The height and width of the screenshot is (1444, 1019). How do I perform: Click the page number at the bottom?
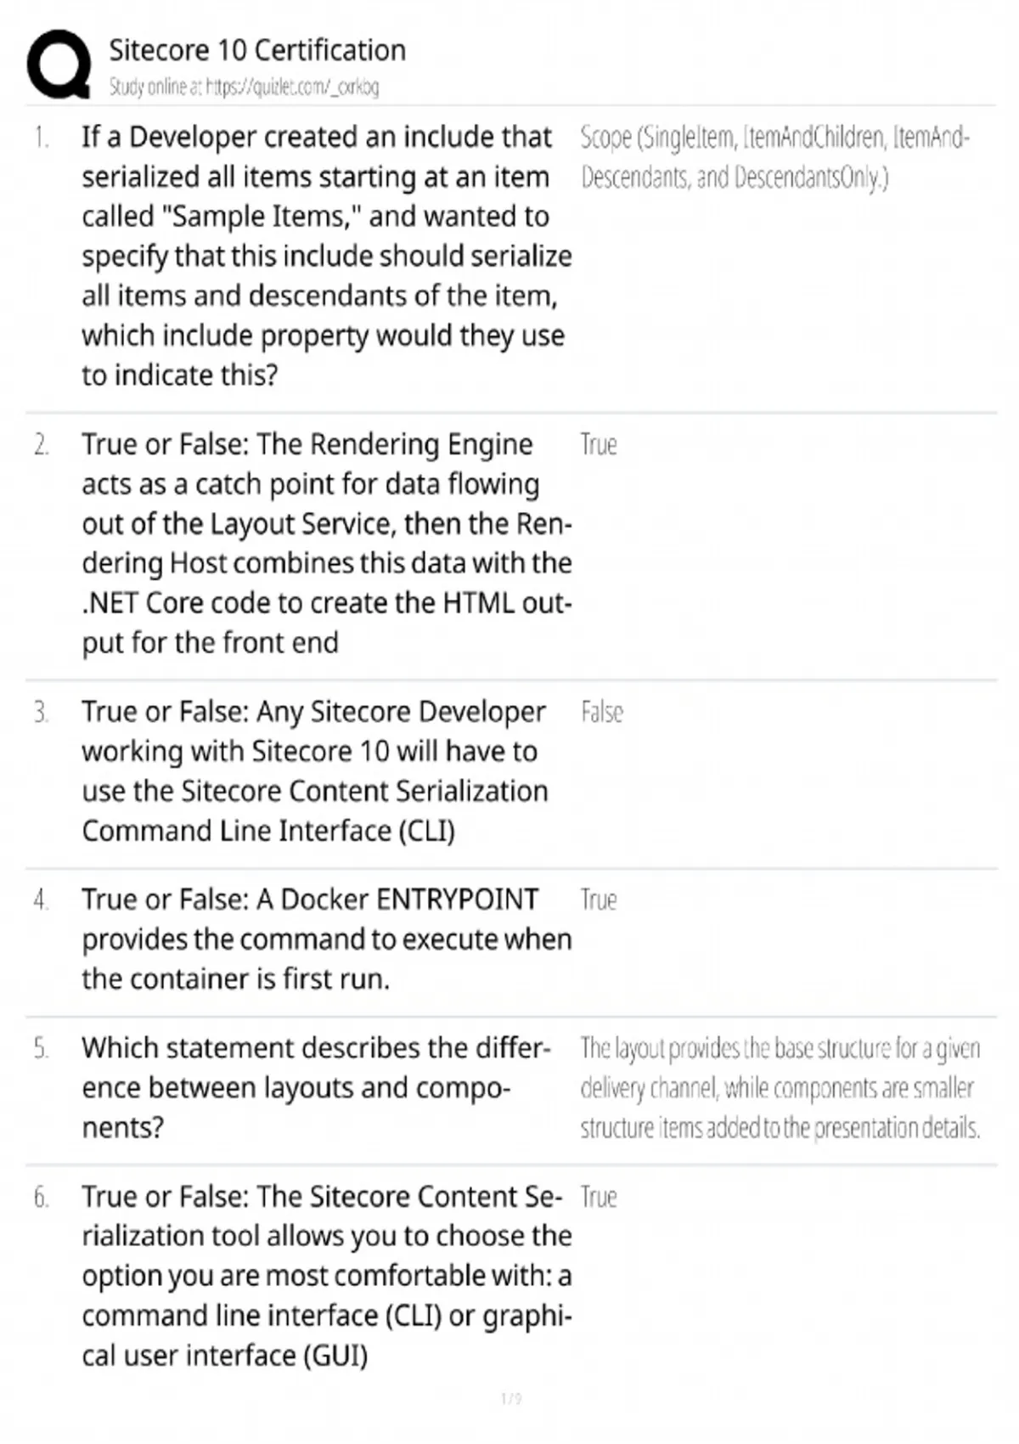(510, 1398)
